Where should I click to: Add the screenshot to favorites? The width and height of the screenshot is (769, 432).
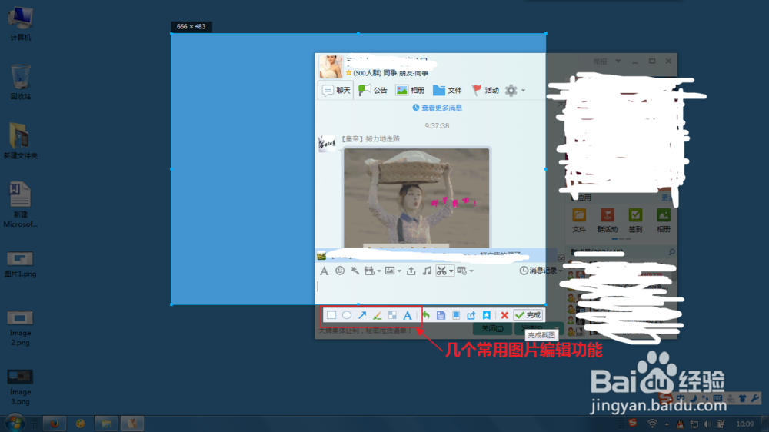[x=487, y=315]
